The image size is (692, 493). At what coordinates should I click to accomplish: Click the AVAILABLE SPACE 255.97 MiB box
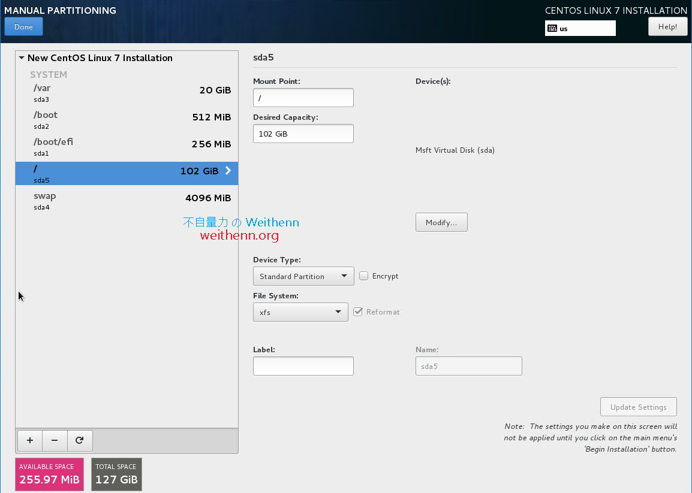click(x=49, y=474)
